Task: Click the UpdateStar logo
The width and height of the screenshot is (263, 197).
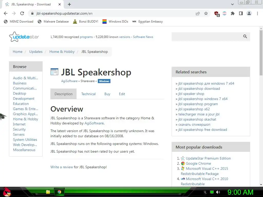Action: click(24, 37)
